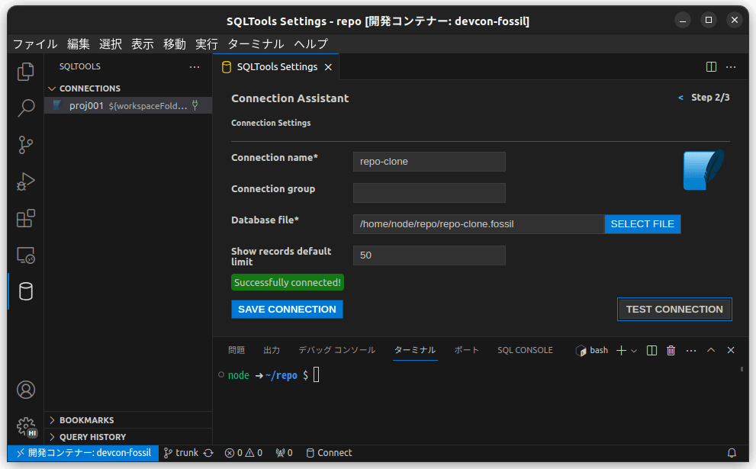Open the 編集 menu
Screen dimensions: 756x469
[78, 44]
